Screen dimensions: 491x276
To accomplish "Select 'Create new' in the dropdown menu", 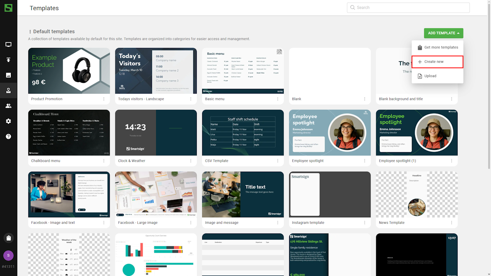I will coord(437,62).
